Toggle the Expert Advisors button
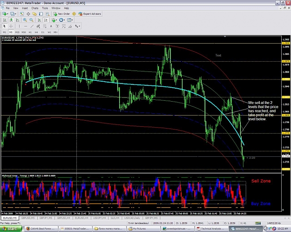The image size is (291, 232). click(x=90, y=14)
